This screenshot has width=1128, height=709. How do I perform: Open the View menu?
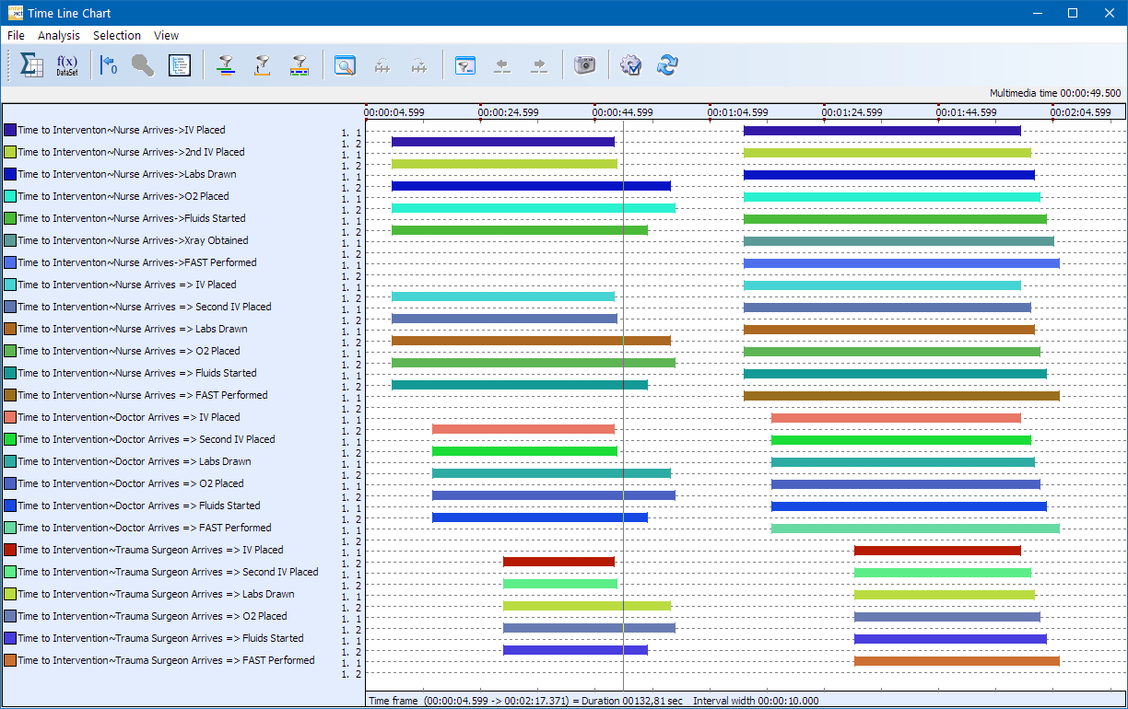pos(167,35)
